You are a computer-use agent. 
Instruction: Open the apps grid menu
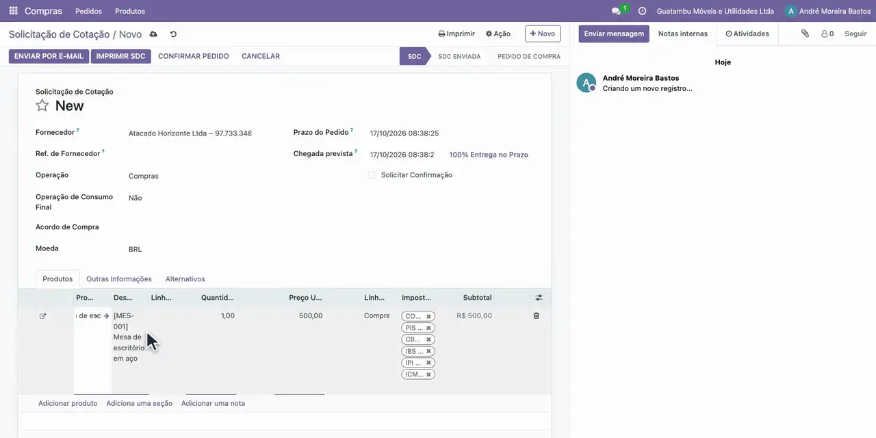(x=13, y=11)
